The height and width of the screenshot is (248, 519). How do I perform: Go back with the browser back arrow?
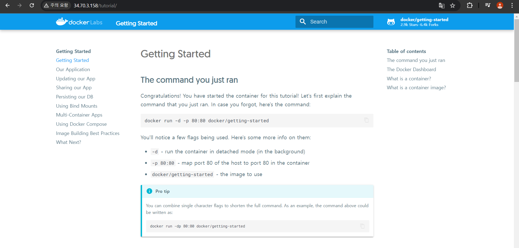tap(8, 5)
